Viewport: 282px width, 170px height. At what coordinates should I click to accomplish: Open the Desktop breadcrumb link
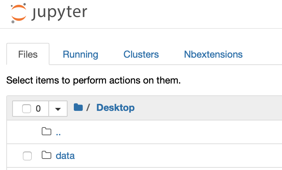point(116,108)
